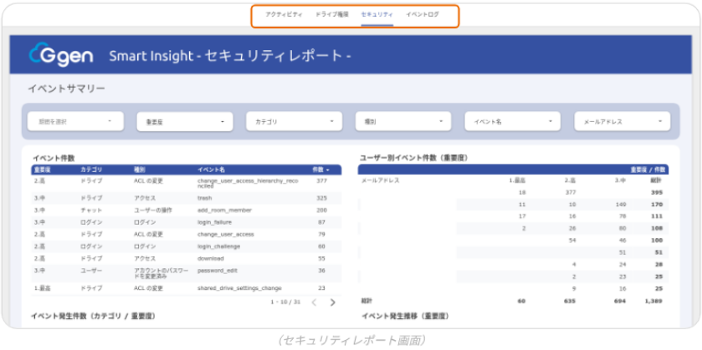Select the セキュリティ tab
Screen dimensions: 702x350
click(377, 14)
